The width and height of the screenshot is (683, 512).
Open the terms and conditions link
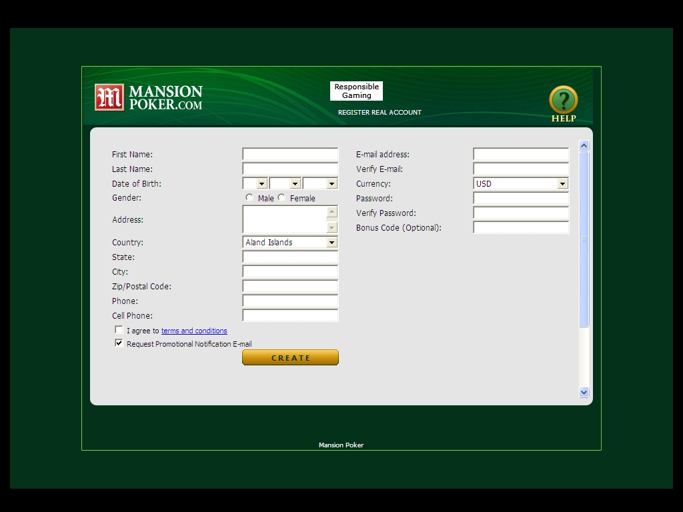pyautogui.click(x=194, y=331)
